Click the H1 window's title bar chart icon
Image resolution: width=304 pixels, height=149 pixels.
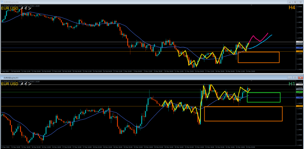(2, 77)
